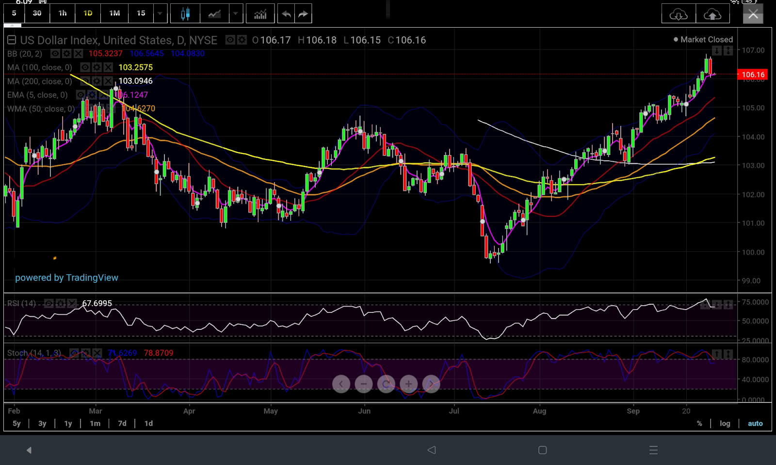776x465 pixels.
Task: Tap the Android back triangle
Action: [x=431, y=450]
